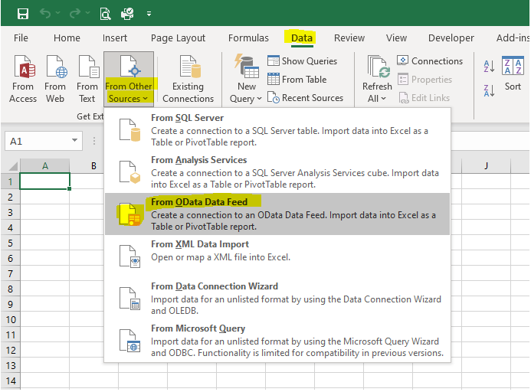Switch to the Review tab
Screen dimensions: 531x392
coord(349,38)
